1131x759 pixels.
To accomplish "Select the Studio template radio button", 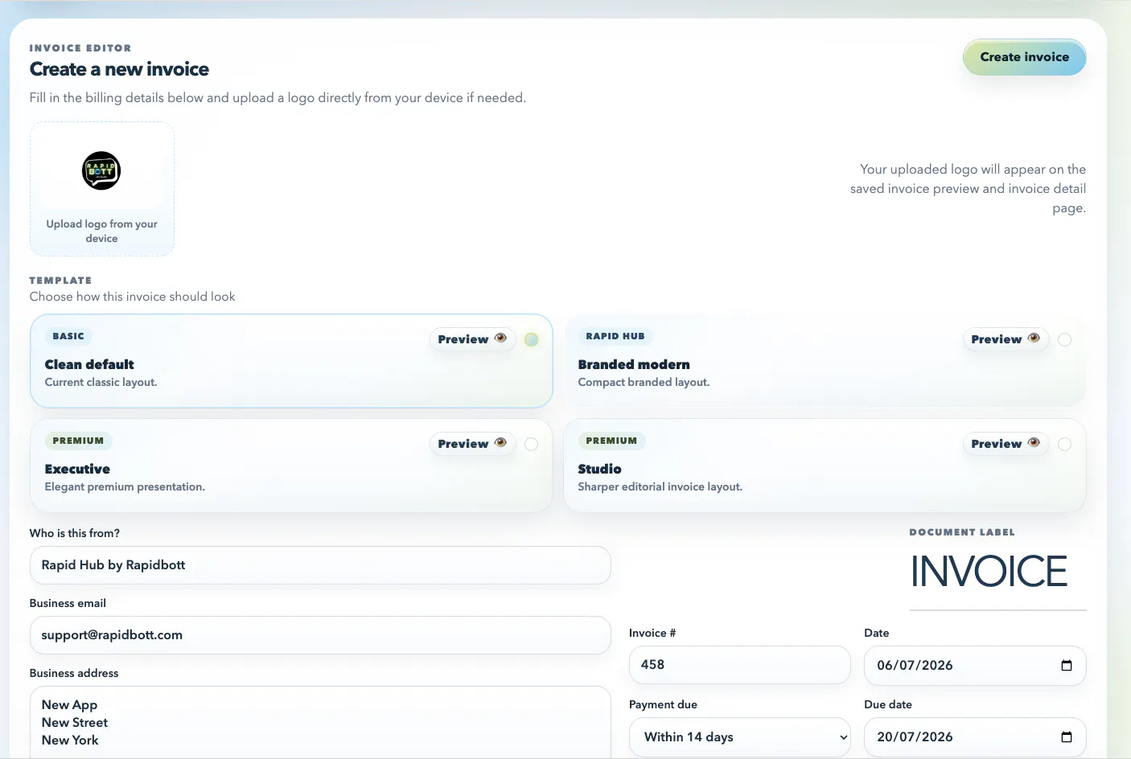I will [x=1064, y=444].
